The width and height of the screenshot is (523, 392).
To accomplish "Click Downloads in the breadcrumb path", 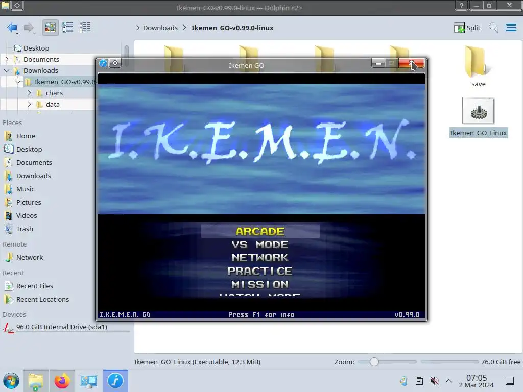I will [160, 28].
